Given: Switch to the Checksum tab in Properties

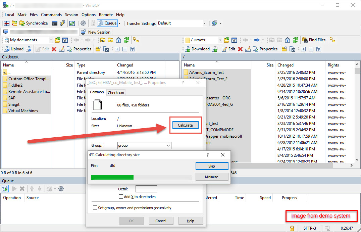Looking at the screenshot, I should (x=116, y=93).
